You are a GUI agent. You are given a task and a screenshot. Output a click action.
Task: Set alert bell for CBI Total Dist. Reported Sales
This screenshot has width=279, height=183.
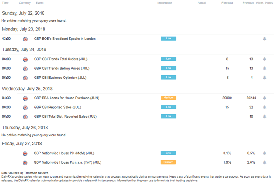coord(265,117)
